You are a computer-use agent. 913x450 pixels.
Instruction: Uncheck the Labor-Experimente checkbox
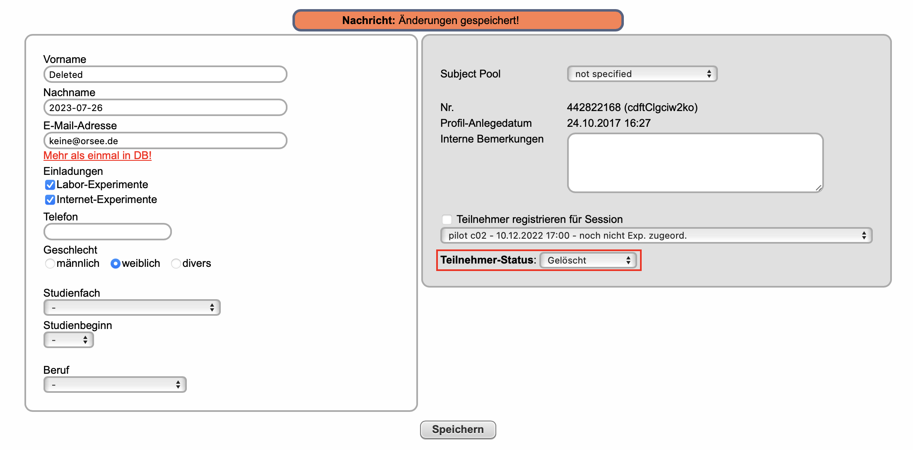(50, 185)
